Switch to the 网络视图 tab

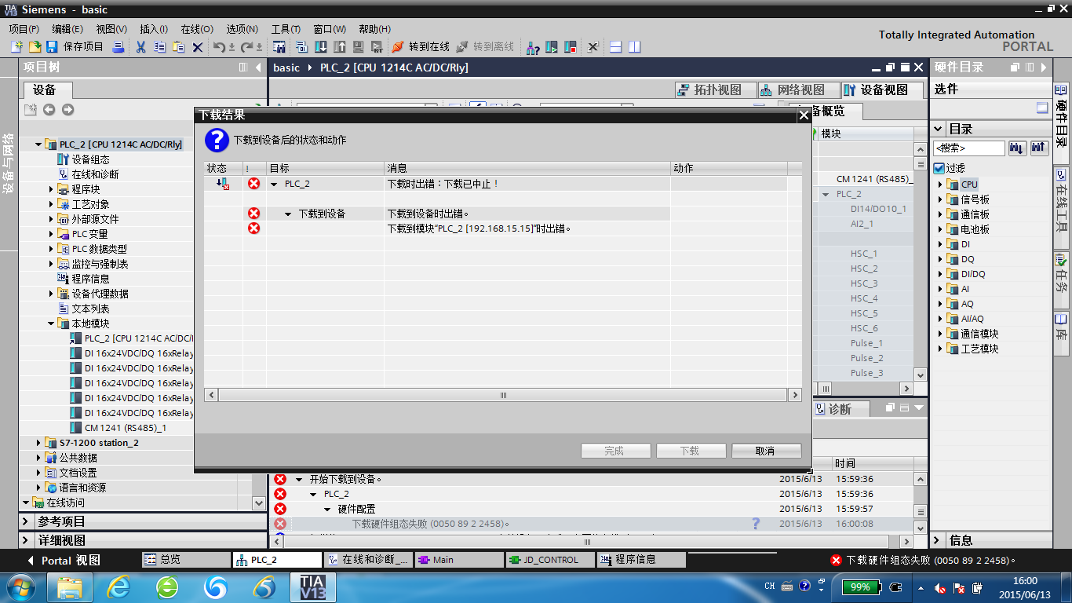797,90
